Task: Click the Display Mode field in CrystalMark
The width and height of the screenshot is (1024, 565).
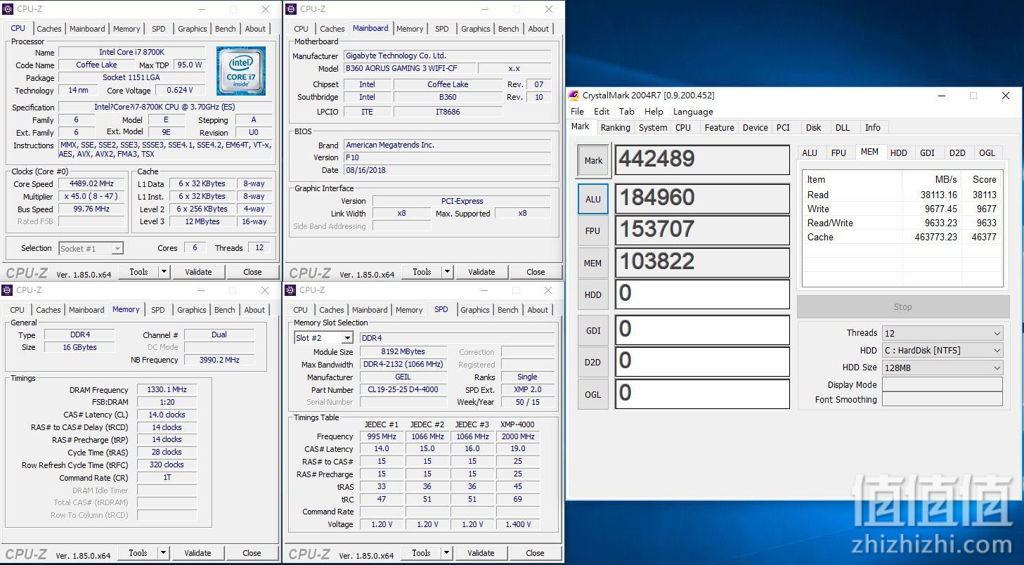Action: point(942,384)
